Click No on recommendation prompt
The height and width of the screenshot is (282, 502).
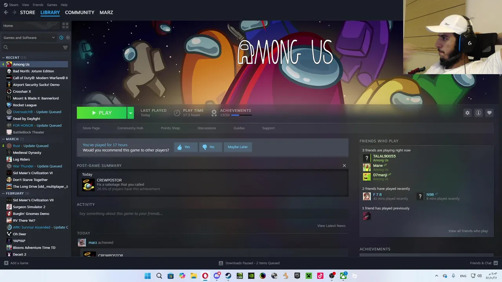tap(210, 147)
